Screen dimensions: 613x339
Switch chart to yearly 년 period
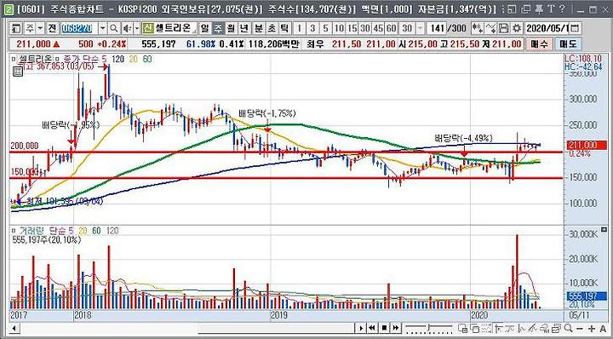coord(244,28)
